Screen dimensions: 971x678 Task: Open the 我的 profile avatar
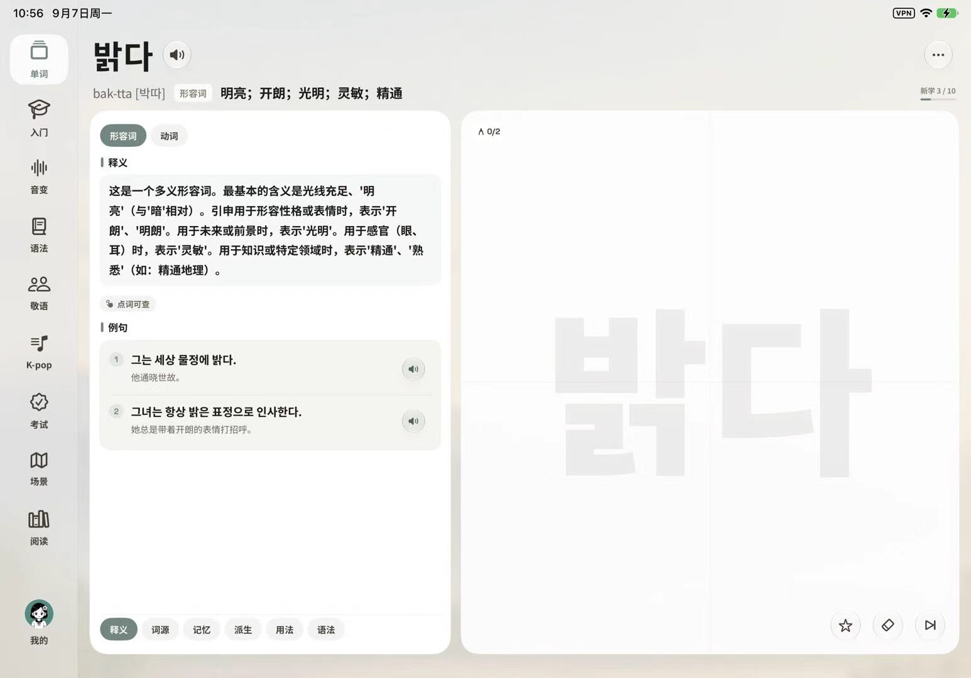click(x=39, y=621)
